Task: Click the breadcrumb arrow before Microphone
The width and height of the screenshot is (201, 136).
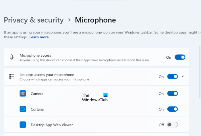Action: coord(69,20)
